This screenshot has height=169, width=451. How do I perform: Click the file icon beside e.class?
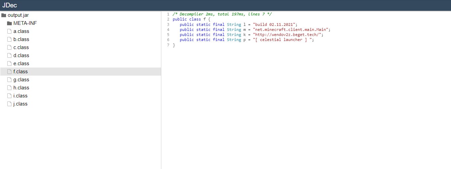tap(9, 64)
